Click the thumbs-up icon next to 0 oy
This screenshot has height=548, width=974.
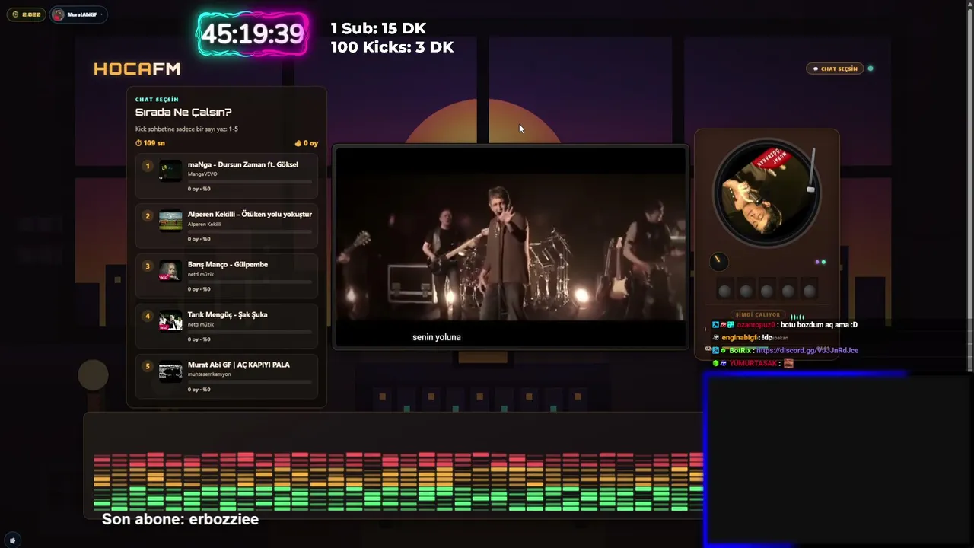point(298,143)
